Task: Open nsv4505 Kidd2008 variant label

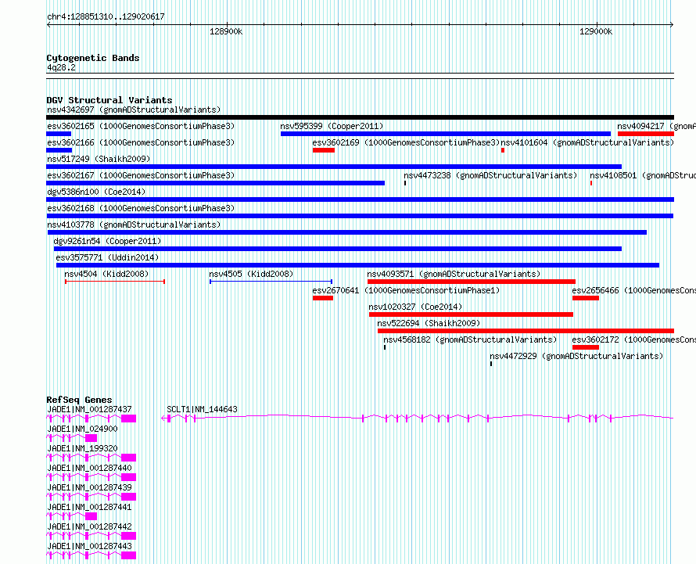Action: click(251, 274)
